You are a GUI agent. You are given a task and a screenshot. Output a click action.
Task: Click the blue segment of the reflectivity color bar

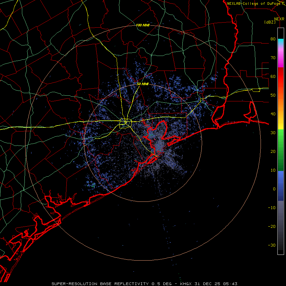pos(281,186)
